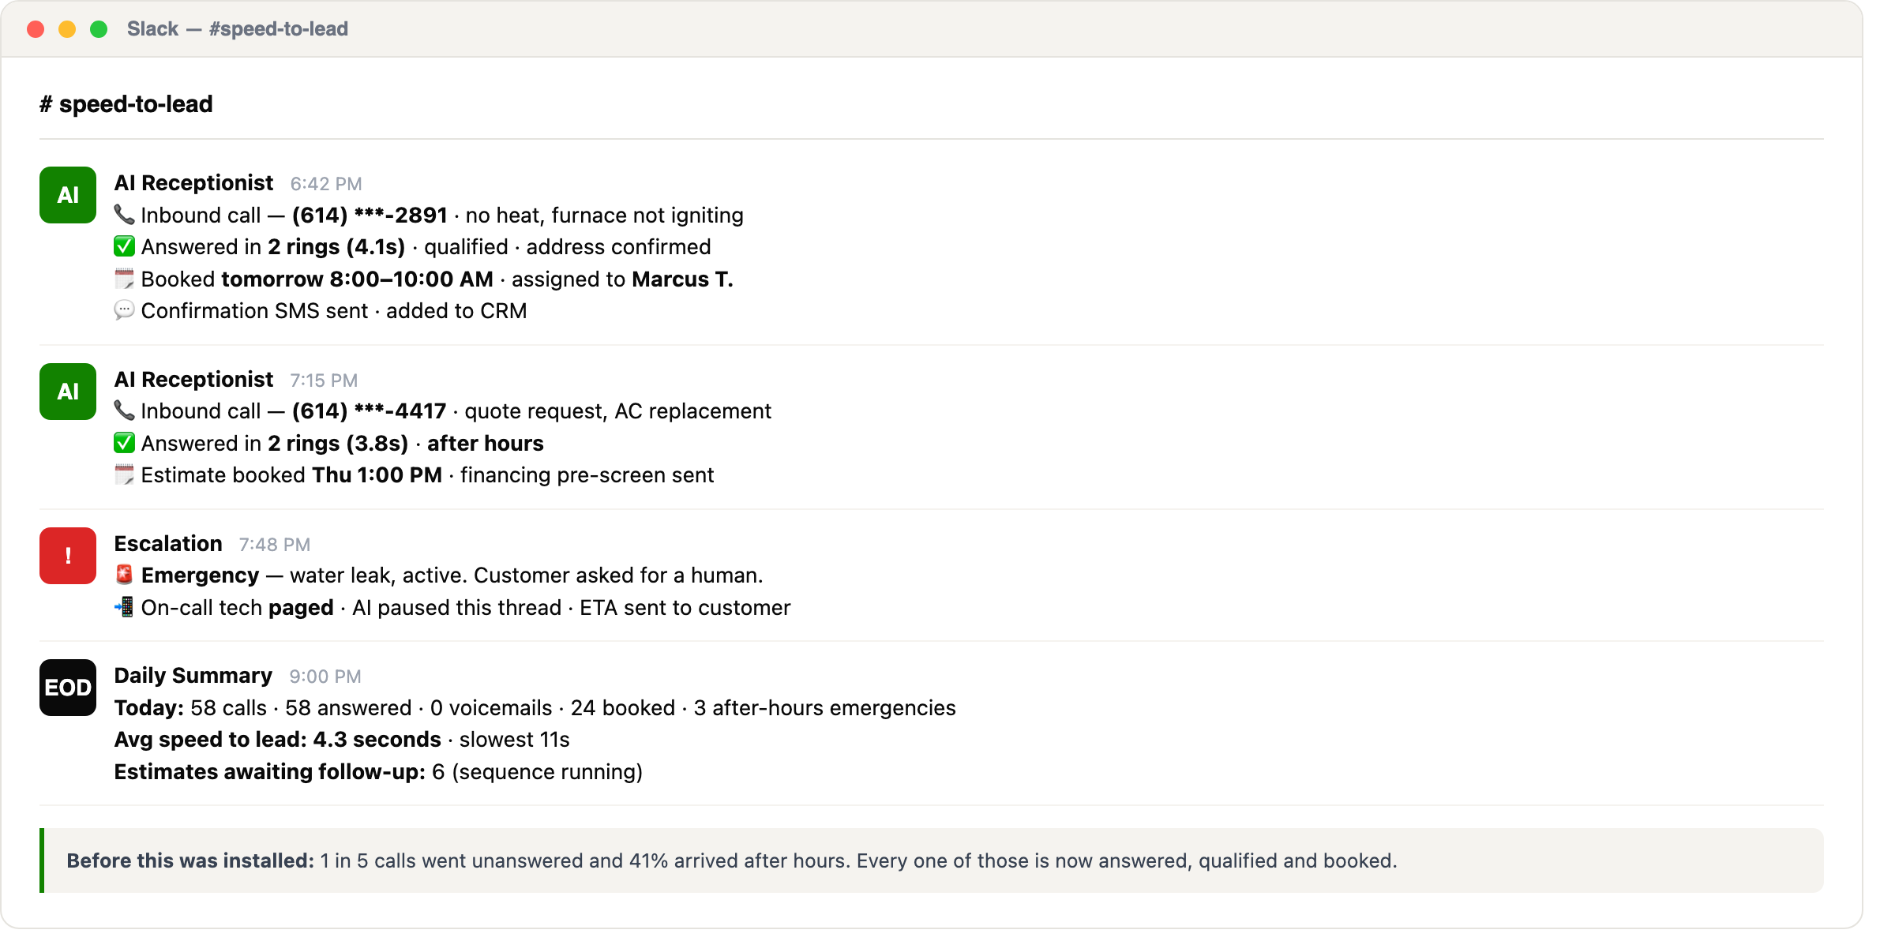Open the black EOD Daily Summary avatar
Image resolution: width=1895 pixels, height=941 pixels.
tap(68, 688)
